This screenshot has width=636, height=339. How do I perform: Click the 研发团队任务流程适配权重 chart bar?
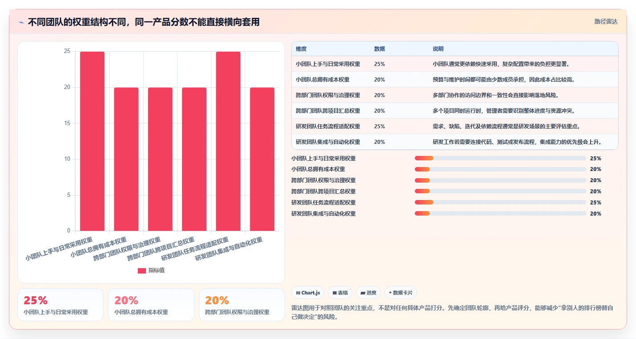coord(228,141)
